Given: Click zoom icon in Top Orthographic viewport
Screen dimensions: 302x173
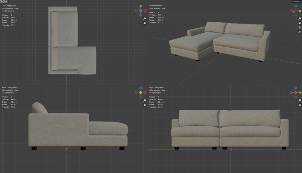Looking at the screenshot, I should pyautogui.click(x=145, y=19).
